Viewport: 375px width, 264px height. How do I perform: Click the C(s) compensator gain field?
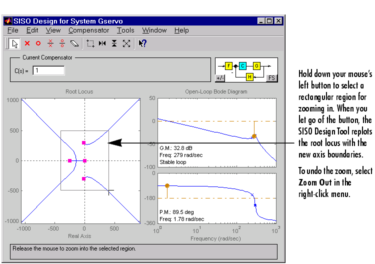(48, 70)
